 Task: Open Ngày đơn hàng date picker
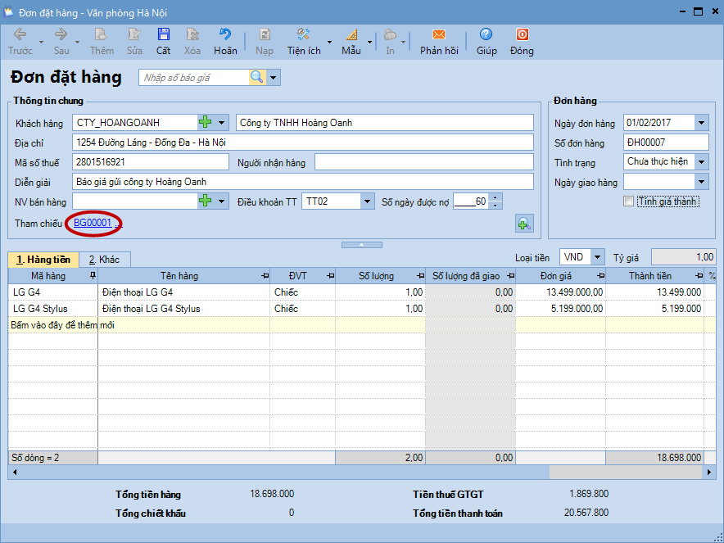coord(701,123)
